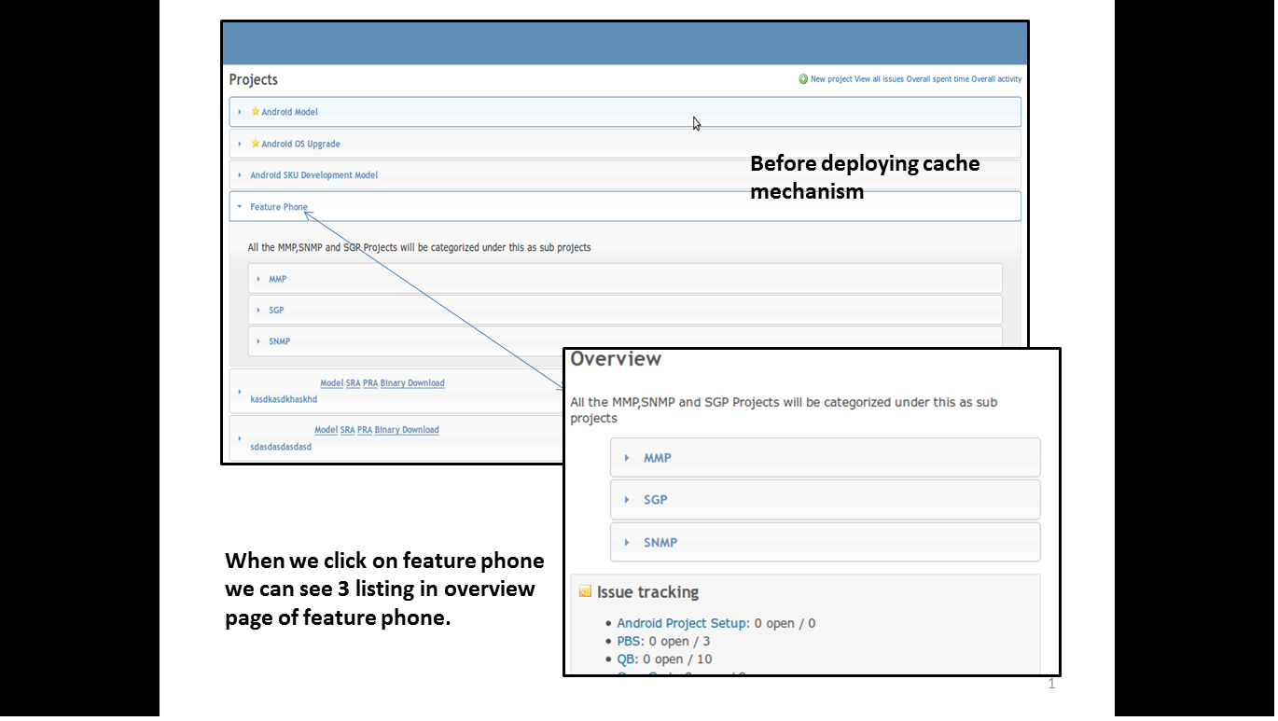The image size is (1278, 721).
Task: Click the slide number 1
Action: pyautogui.click(x=1051, y=685)
